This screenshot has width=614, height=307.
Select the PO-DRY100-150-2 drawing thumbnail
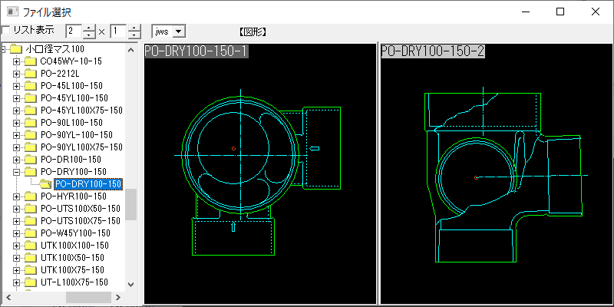point(494,174)
